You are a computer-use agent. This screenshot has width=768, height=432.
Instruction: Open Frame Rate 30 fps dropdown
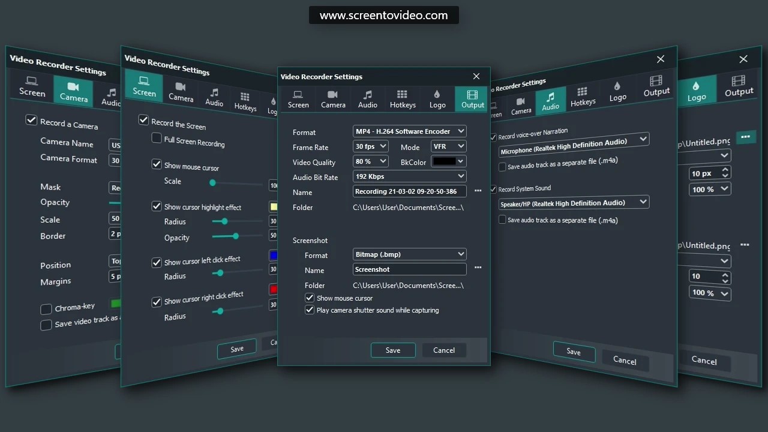[x=371, y=146]
